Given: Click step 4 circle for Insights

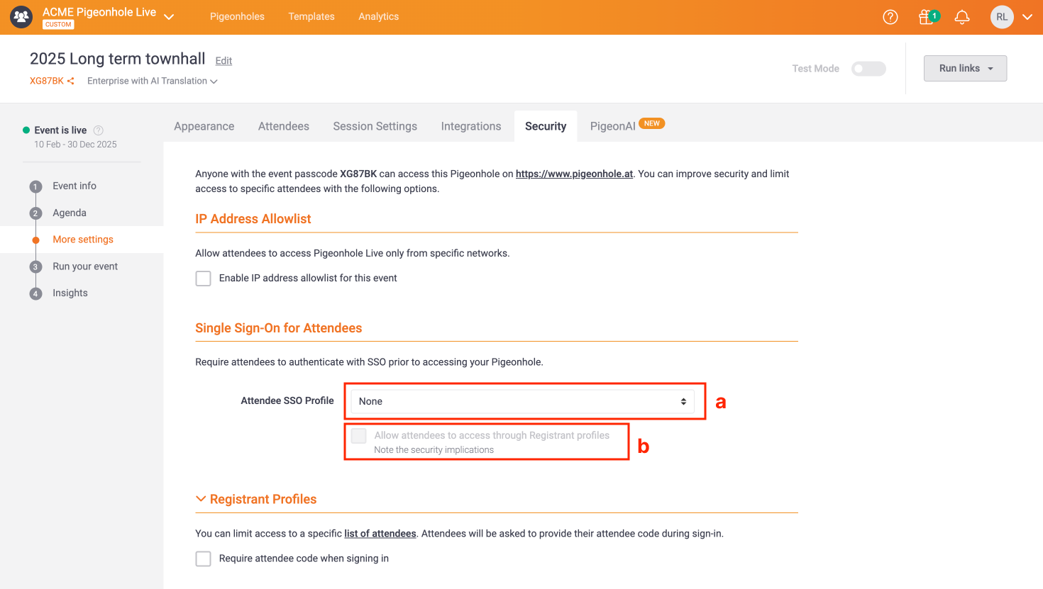Looking at the screenshot, I should point(35,293).
